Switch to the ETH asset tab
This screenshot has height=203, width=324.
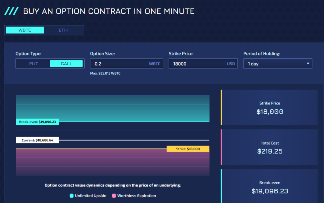point(63,30)
